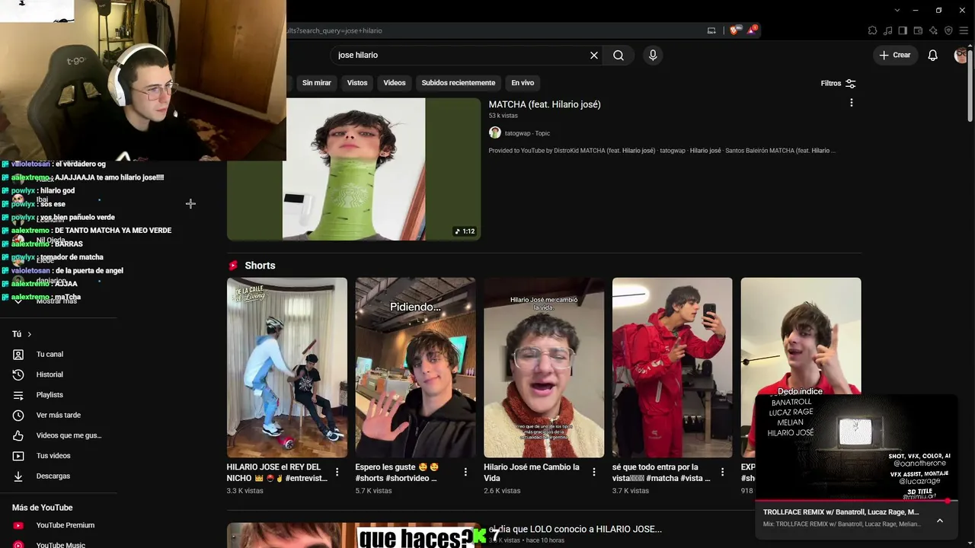
Task: Open 'Hilario José me Cambio la Vida' title
Action: click(532, 473)
